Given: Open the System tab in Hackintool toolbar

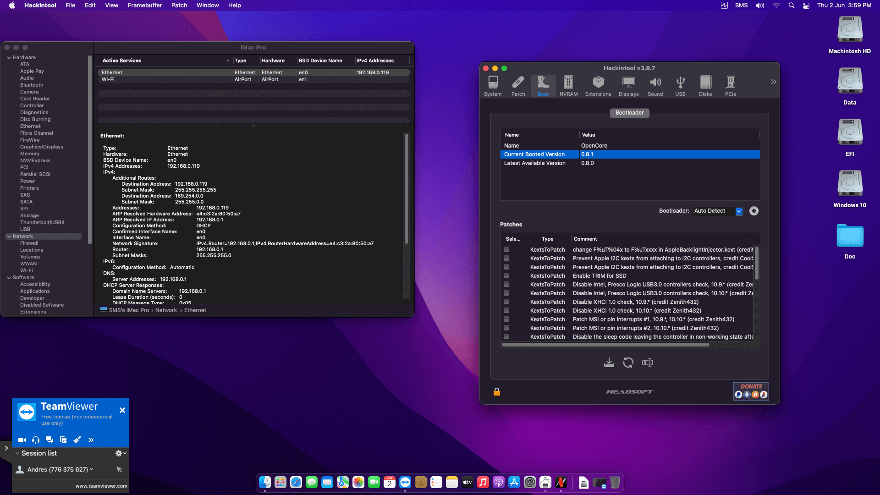Looking at the screenshot, I should click(x=493, y=86).
